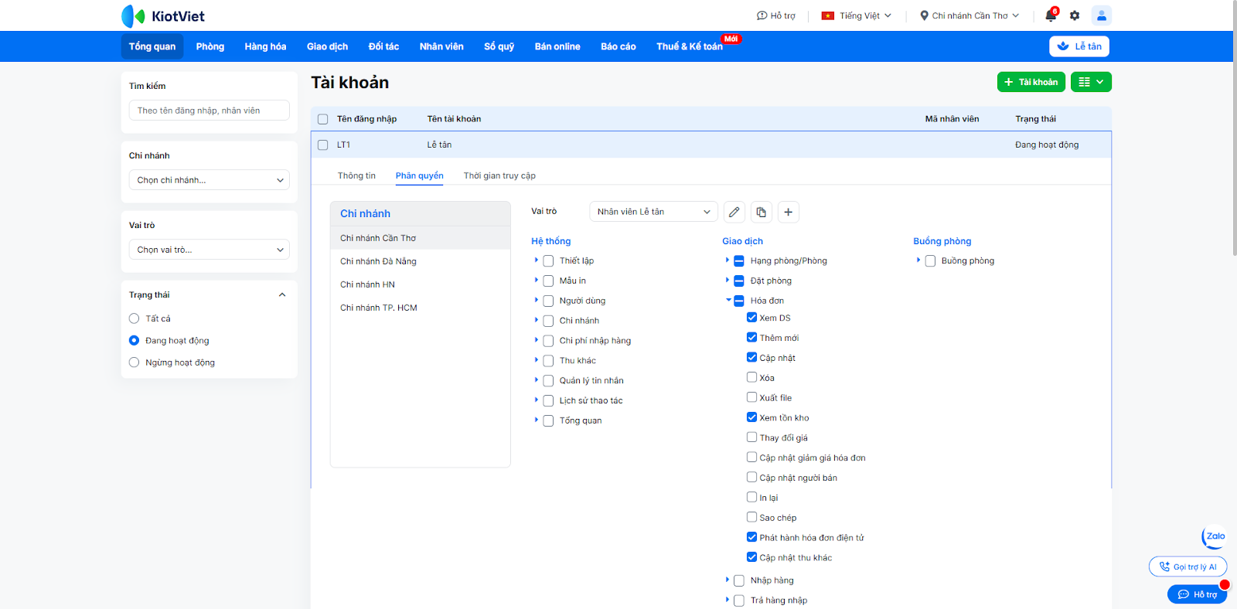
Task: Enable the Xuất file permission
Action: pyautogui.click(x=751, y=397)
